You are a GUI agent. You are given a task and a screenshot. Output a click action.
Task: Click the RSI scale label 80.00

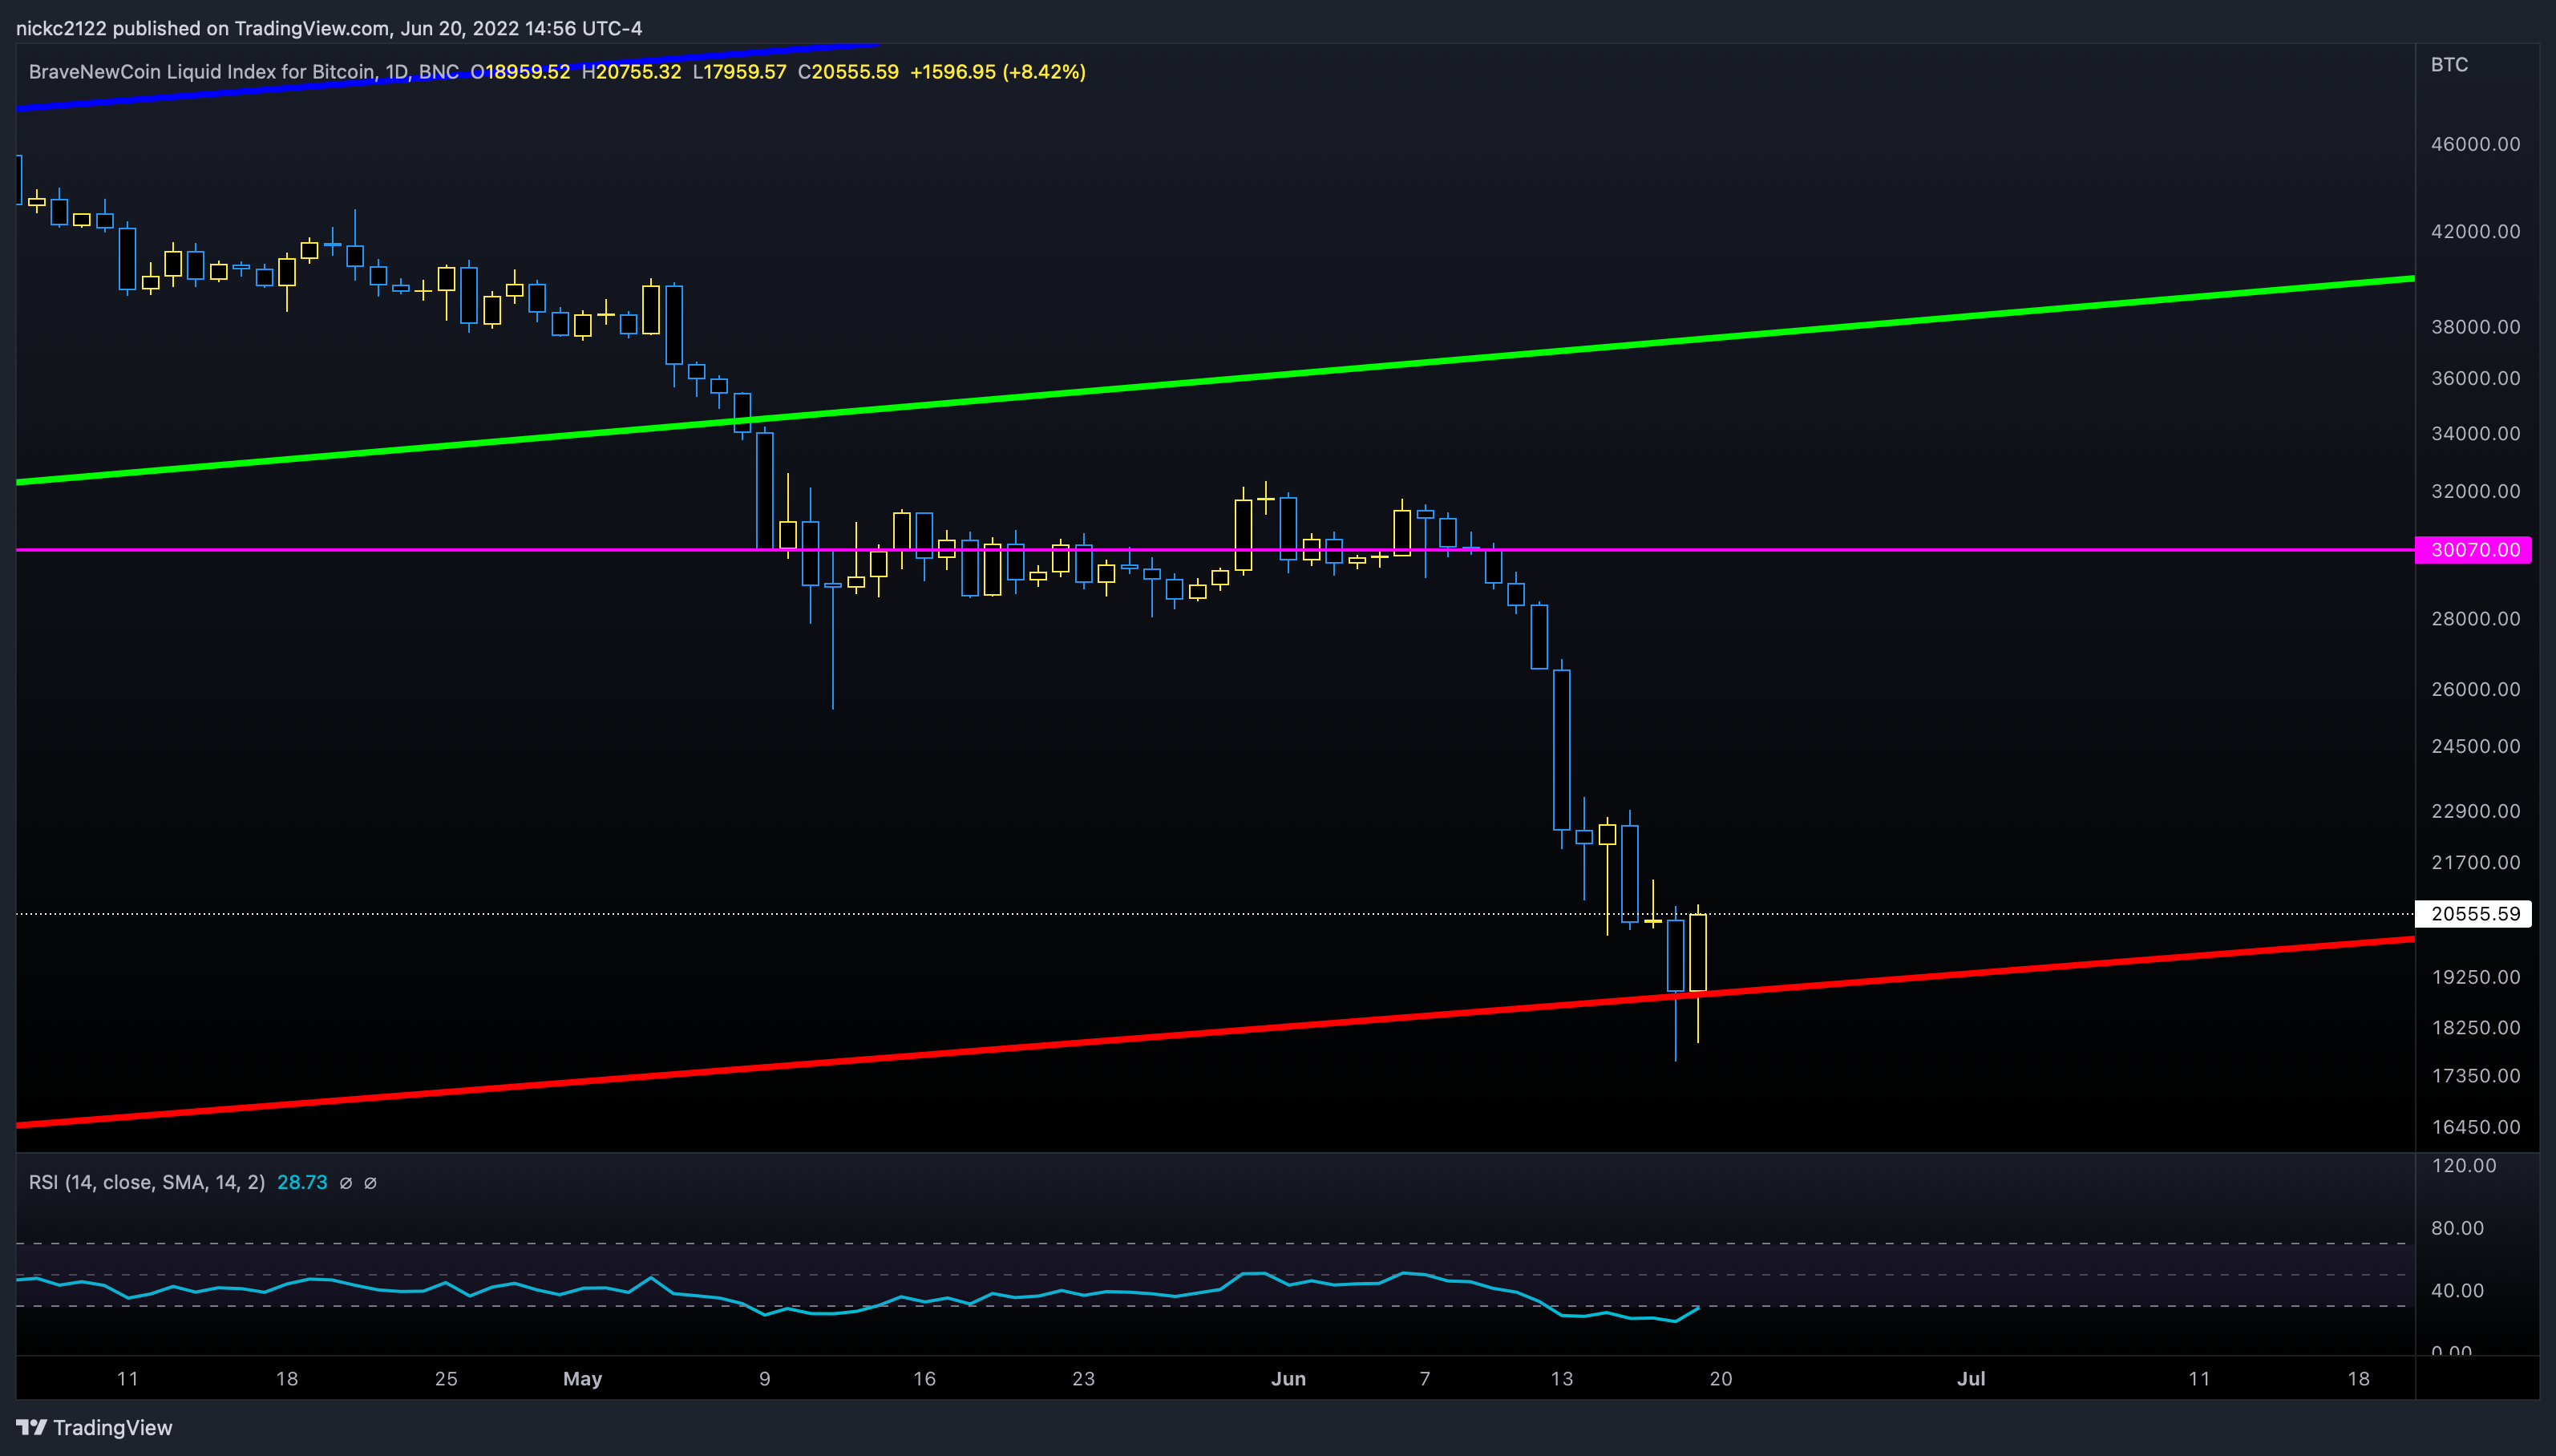[2457, 1228]
